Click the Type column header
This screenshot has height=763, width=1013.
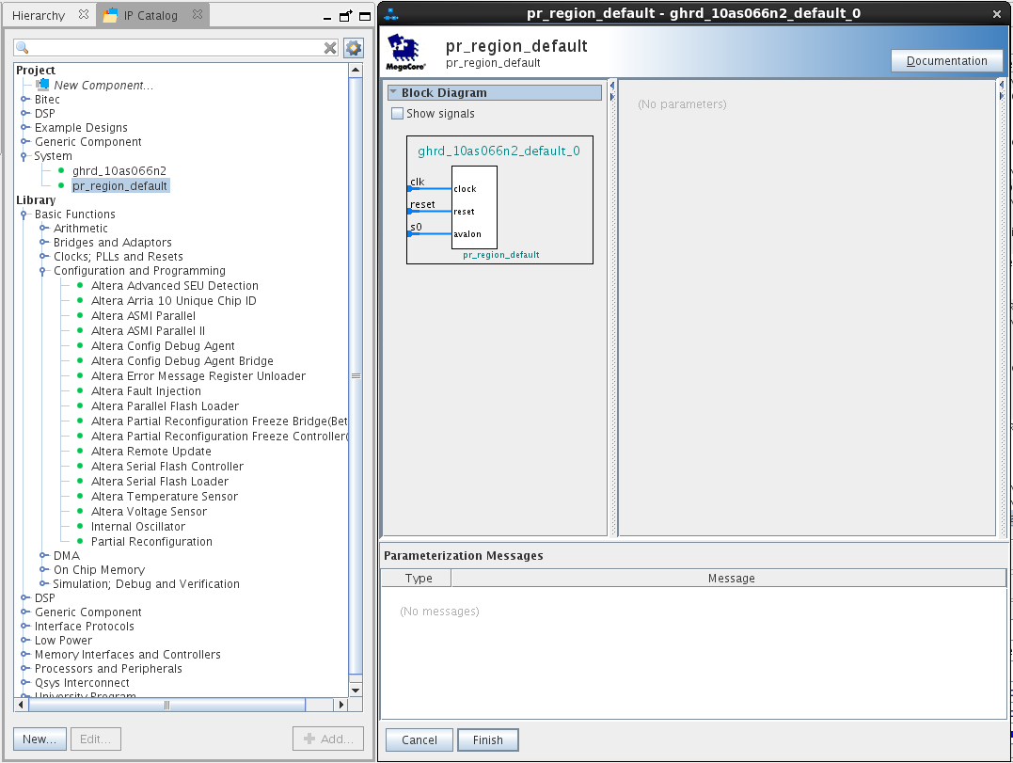(x=418, y=579)
